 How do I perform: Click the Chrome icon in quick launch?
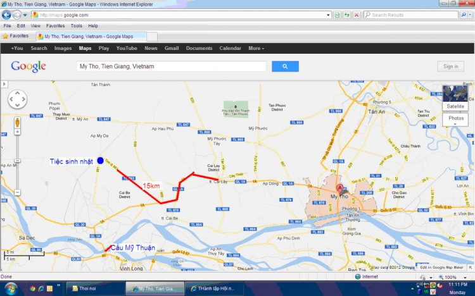32,288
